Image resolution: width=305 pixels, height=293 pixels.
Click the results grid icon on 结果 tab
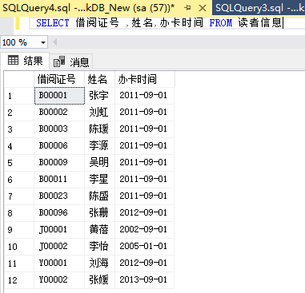tap(14, 61)
